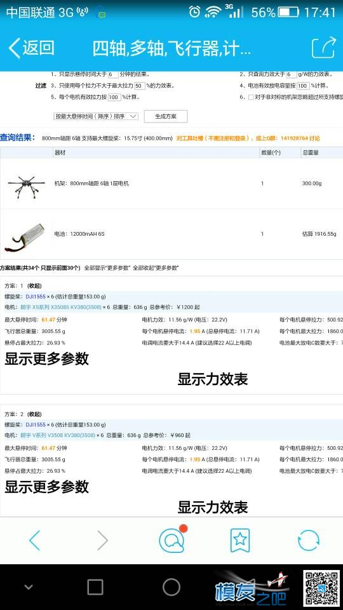
Task: Tap 机架：800mm轴距 6轴 1层电机 row text
Action: click(x=91, y=184)
